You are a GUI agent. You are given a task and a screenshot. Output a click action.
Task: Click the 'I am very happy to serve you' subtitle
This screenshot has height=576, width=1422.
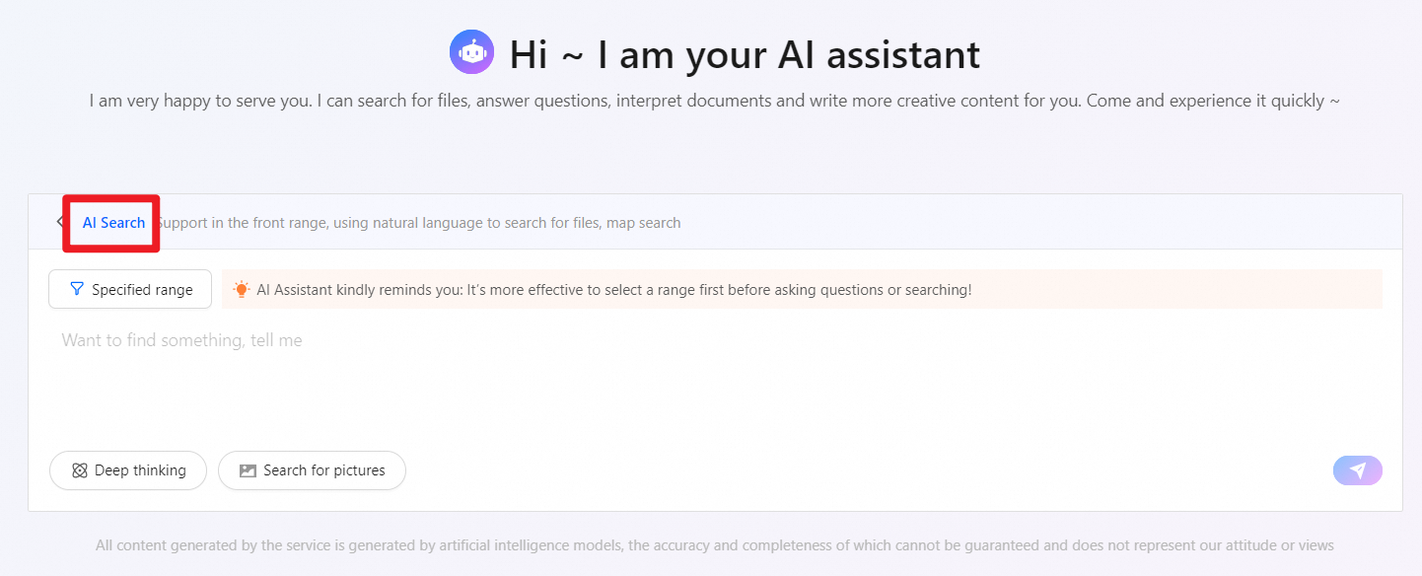714,101
